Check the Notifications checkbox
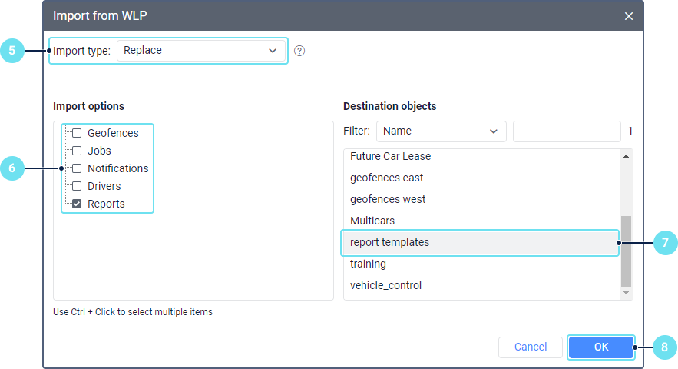 (x=77, y=168)
